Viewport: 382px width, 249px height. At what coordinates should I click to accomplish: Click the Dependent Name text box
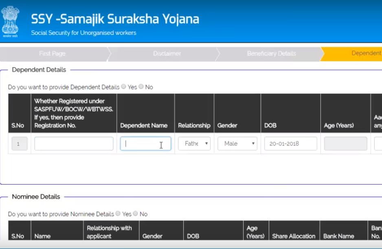145,143
